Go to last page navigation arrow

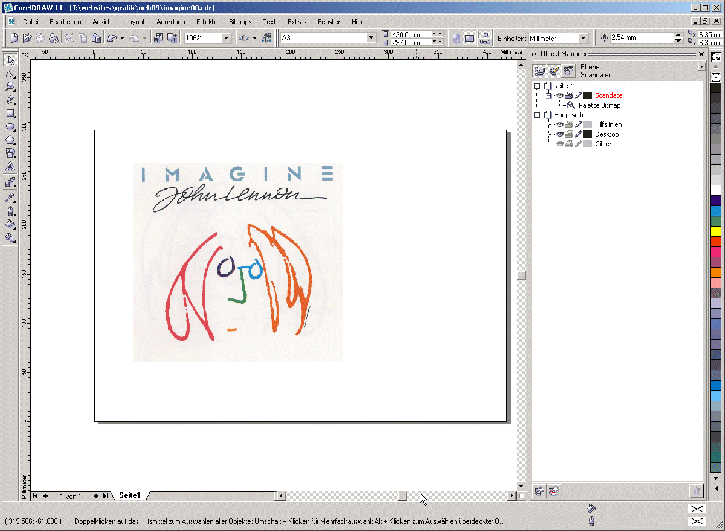(105, 496)
